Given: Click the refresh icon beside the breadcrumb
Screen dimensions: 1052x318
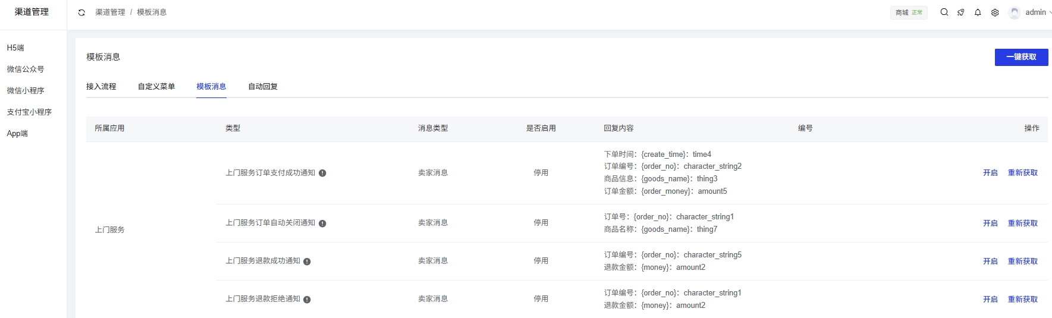Looking at the screenshot, I should coord(81,12).
